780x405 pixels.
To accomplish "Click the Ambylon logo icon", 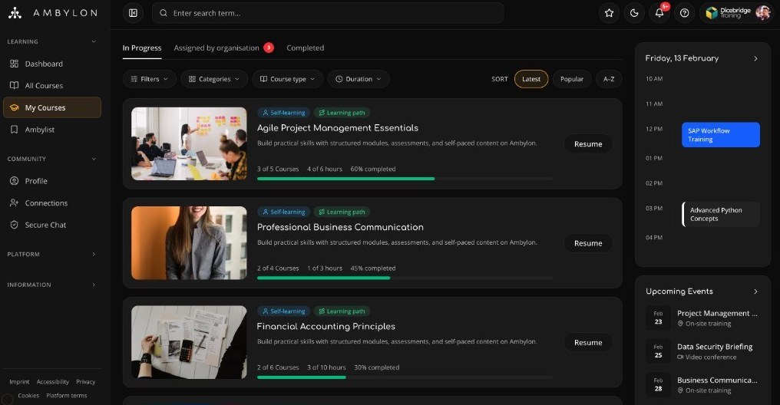I will tap(15, 13).
